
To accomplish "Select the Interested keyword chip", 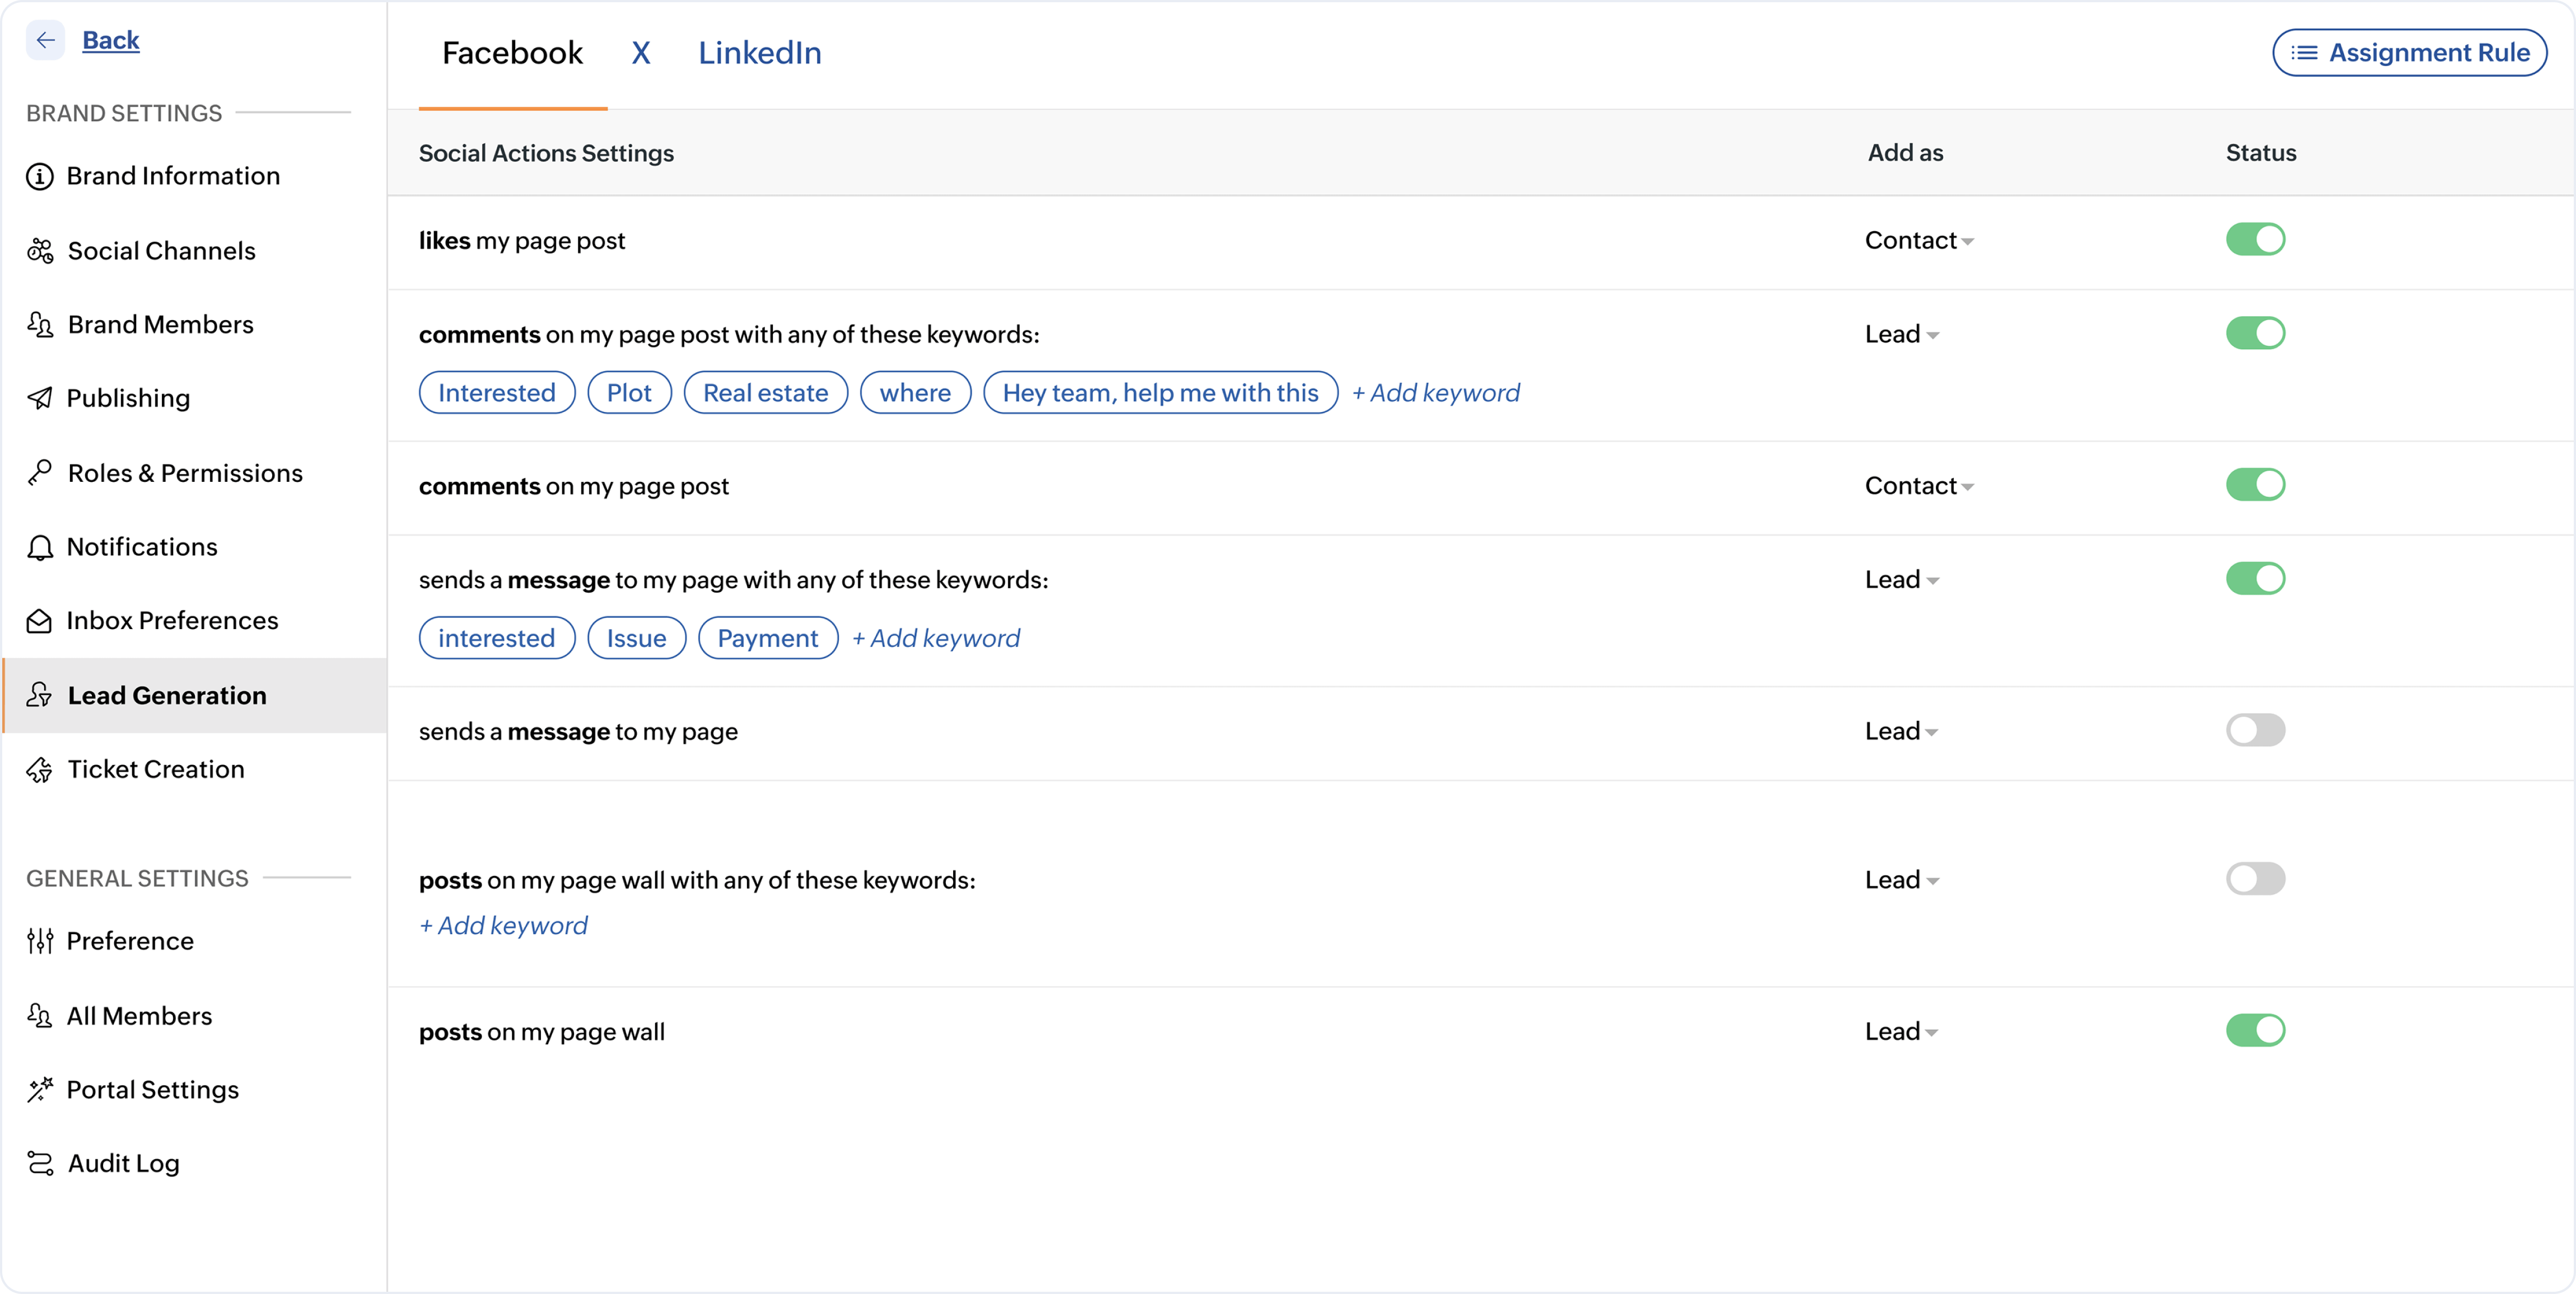I will (497, 392).
